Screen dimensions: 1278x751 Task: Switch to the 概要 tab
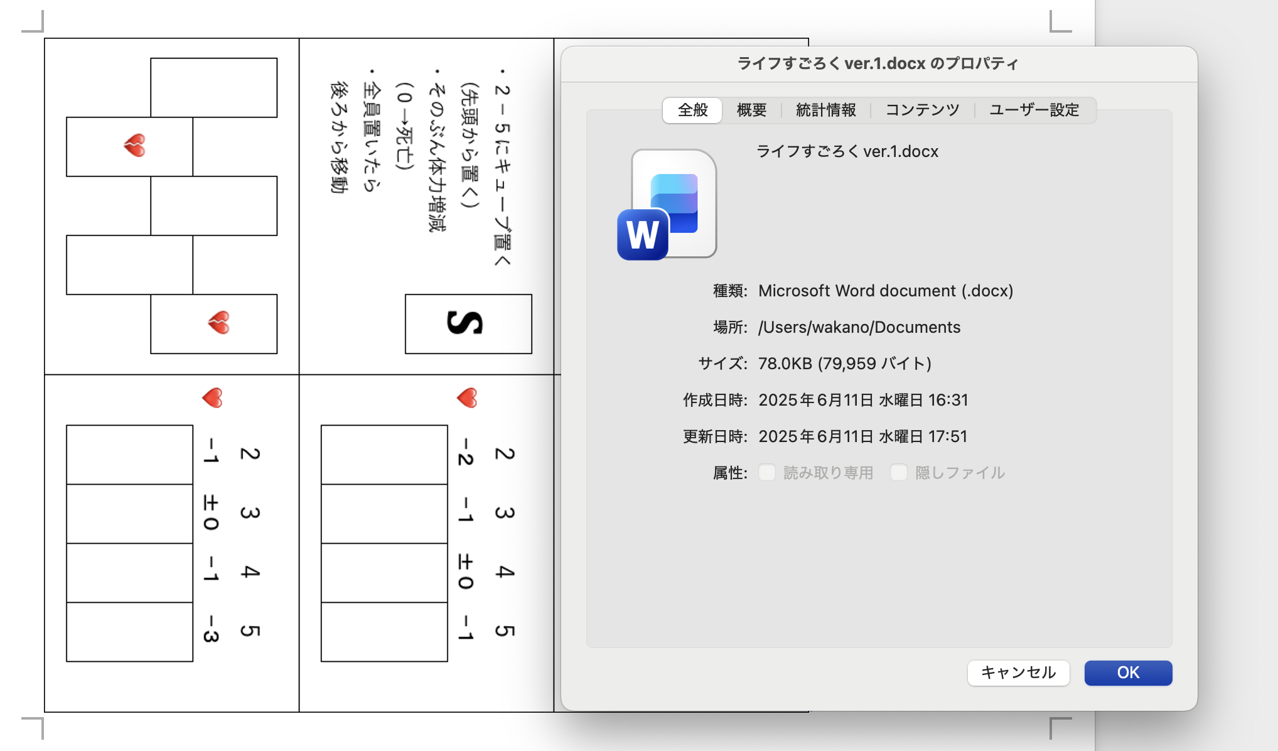click(x=751, y=110)
